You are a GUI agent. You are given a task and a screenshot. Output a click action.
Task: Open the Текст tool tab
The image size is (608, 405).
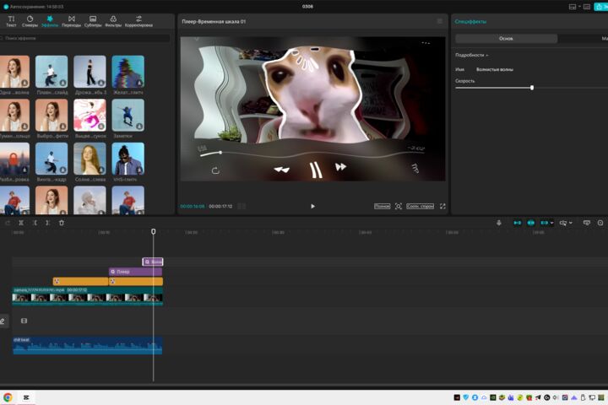click(11, 21)
